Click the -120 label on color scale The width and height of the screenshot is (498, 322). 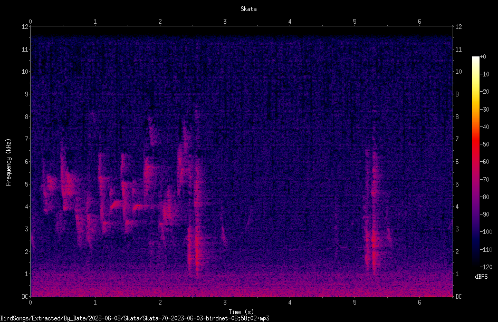tap(486, 267)
